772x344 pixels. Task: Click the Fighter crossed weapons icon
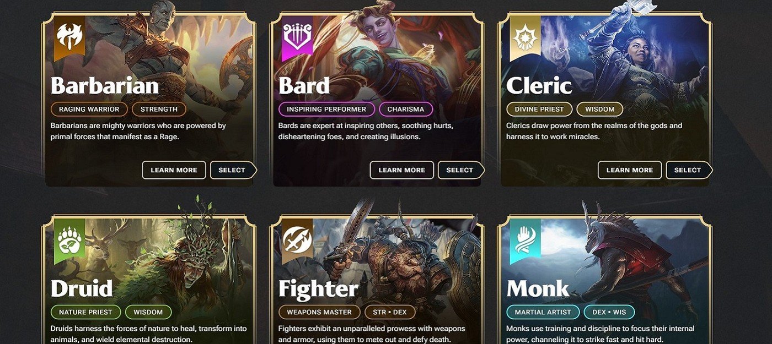coord(297,241)
